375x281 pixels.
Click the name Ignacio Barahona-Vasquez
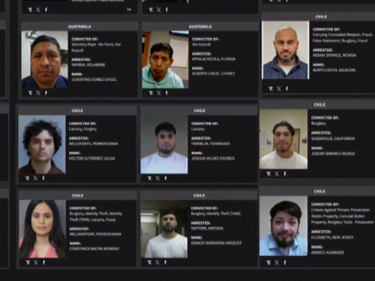216,242
